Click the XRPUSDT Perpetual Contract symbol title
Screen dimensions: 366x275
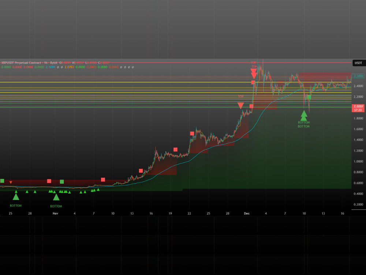(21, 63)
